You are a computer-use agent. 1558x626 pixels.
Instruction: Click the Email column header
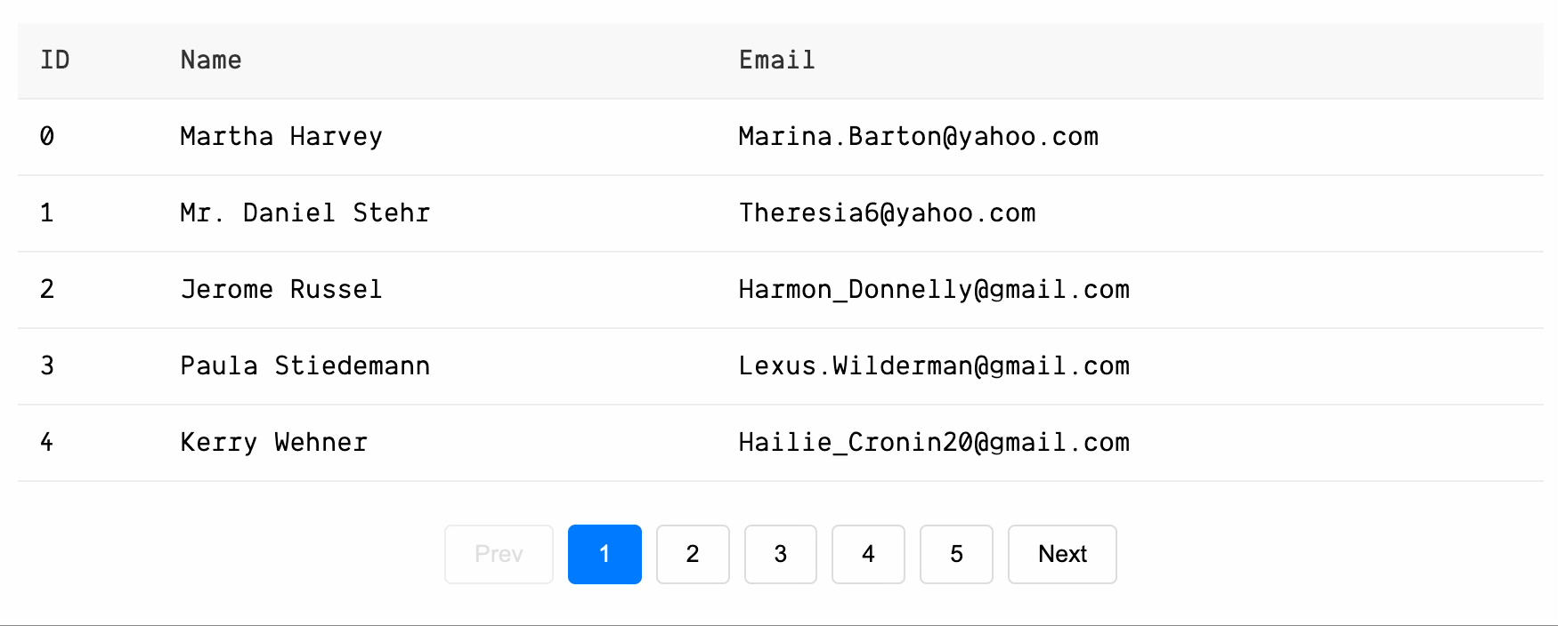click(776, 60)
